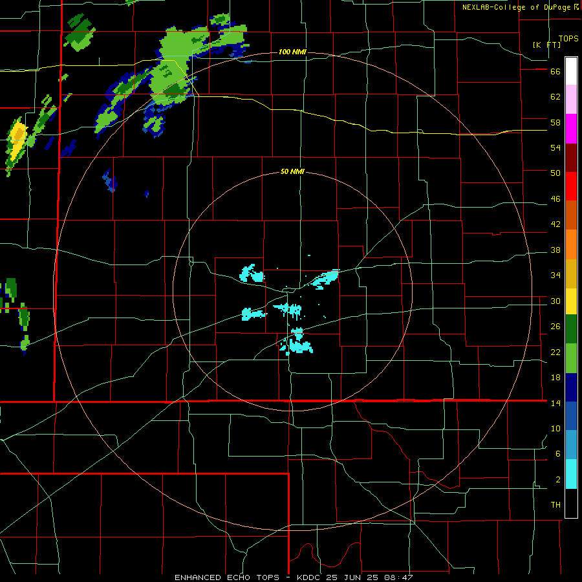Pick the magenta legend swatch

pos(571,129)
